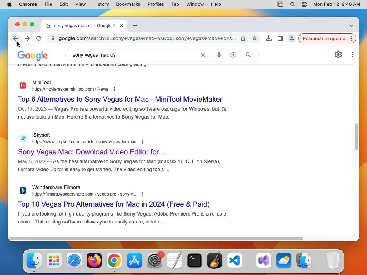Open More options for iSkysoft result
This screenshot has height=275, width=367.
(142, 142)
